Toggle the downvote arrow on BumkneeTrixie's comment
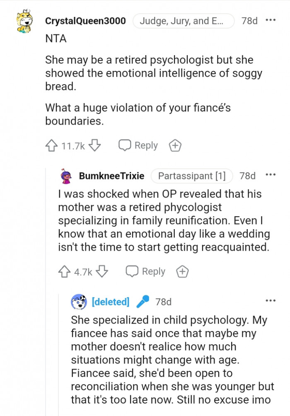 coord(103,271)
